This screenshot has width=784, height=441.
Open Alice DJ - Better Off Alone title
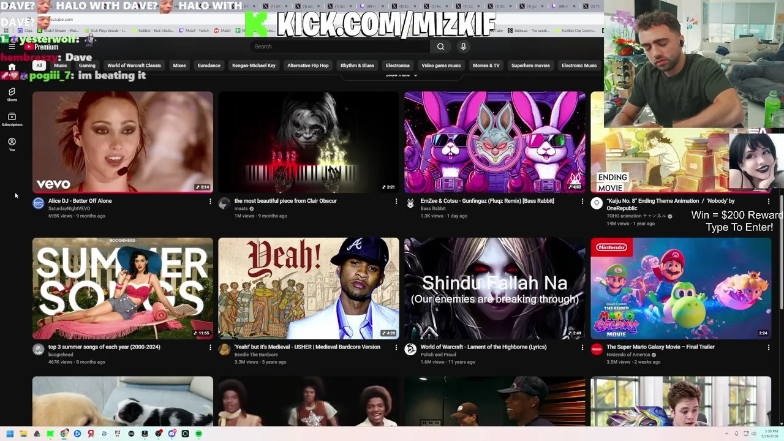[x=80, y=201]
